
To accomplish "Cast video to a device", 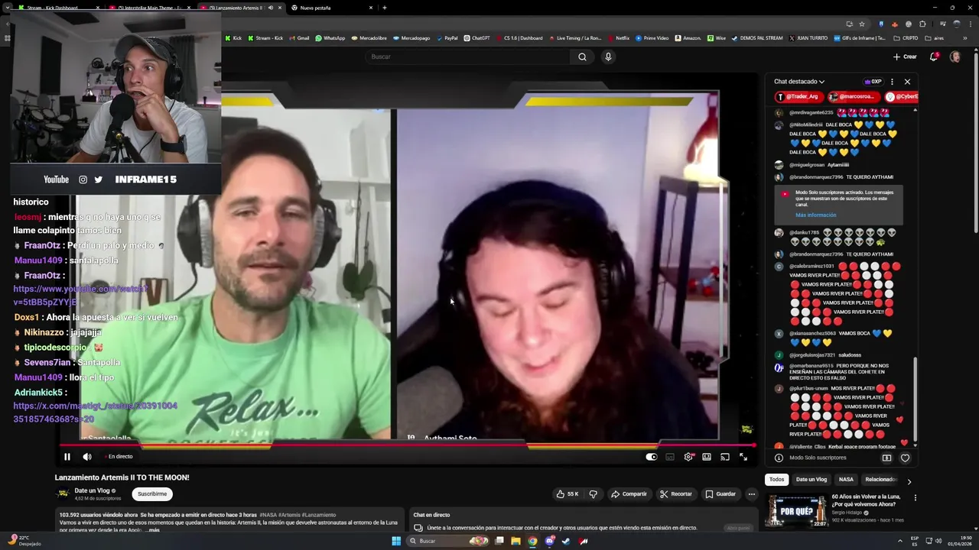I will [x=725, y=457].
